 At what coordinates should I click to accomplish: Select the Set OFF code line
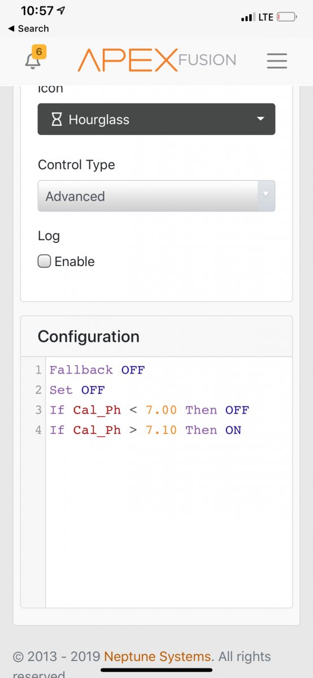77,390
